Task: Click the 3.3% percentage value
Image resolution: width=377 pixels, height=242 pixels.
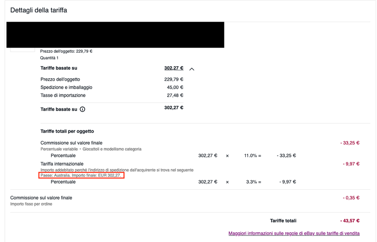Action: (251, 182)
